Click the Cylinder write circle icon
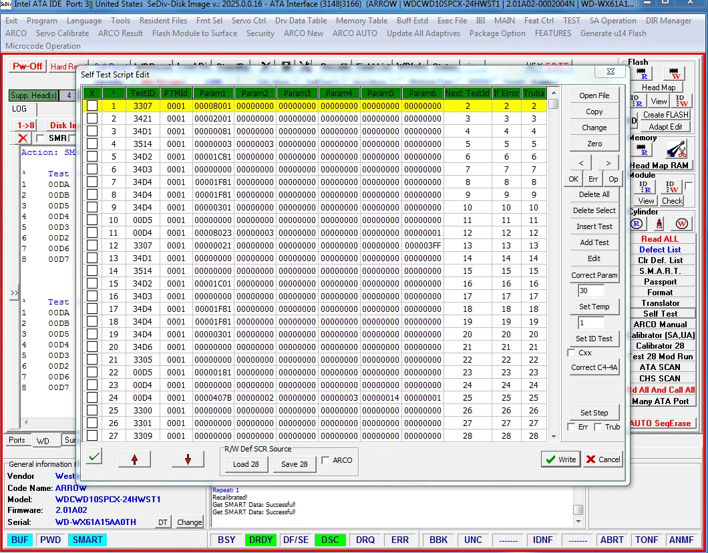The image size is (708, 553). click(681, 224)
